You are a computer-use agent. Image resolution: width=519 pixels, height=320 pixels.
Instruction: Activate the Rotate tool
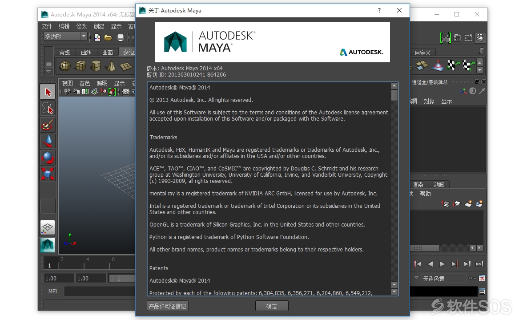pyautogui.click(x=48, y=158)
